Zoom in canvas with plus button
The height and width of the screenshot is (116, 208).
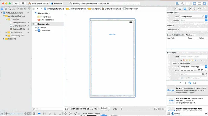[121, 109]
